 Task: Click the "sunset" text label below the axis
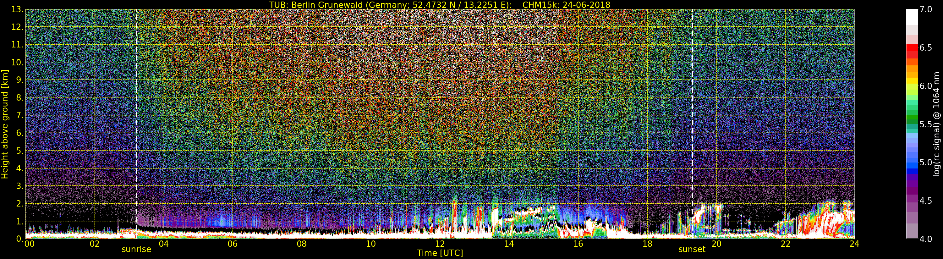(x=692, y=250)
